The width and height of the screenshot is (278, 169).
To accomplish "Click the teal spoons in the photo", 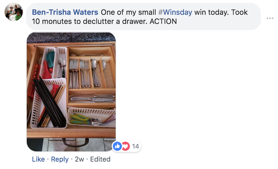I will pyautogui.click(x=50, y=59).
